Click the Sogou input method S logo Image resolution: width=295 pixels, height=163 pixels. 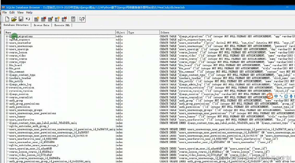270,96
